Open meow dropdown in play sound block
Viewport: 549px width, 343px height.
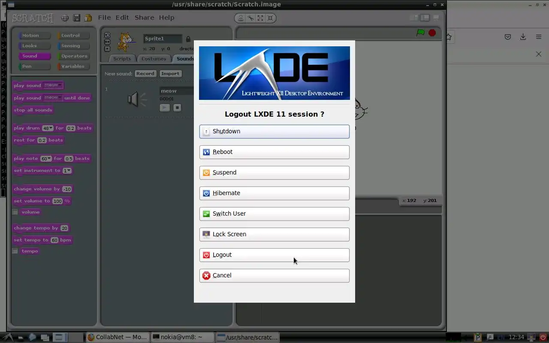[53, 85]
